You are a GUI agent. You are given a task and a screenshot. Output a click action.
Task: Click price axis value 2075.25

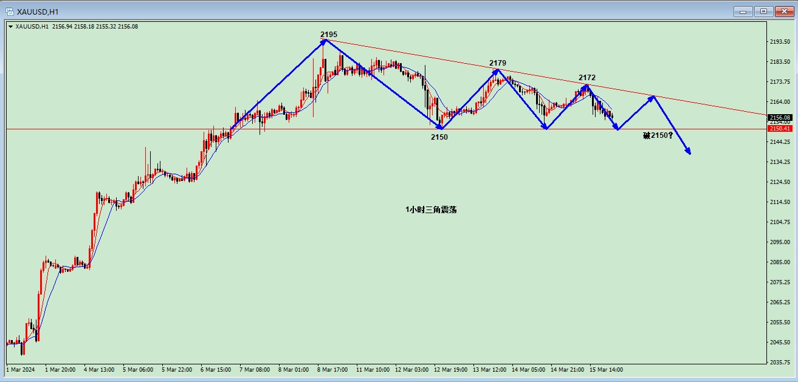point(780,282)
